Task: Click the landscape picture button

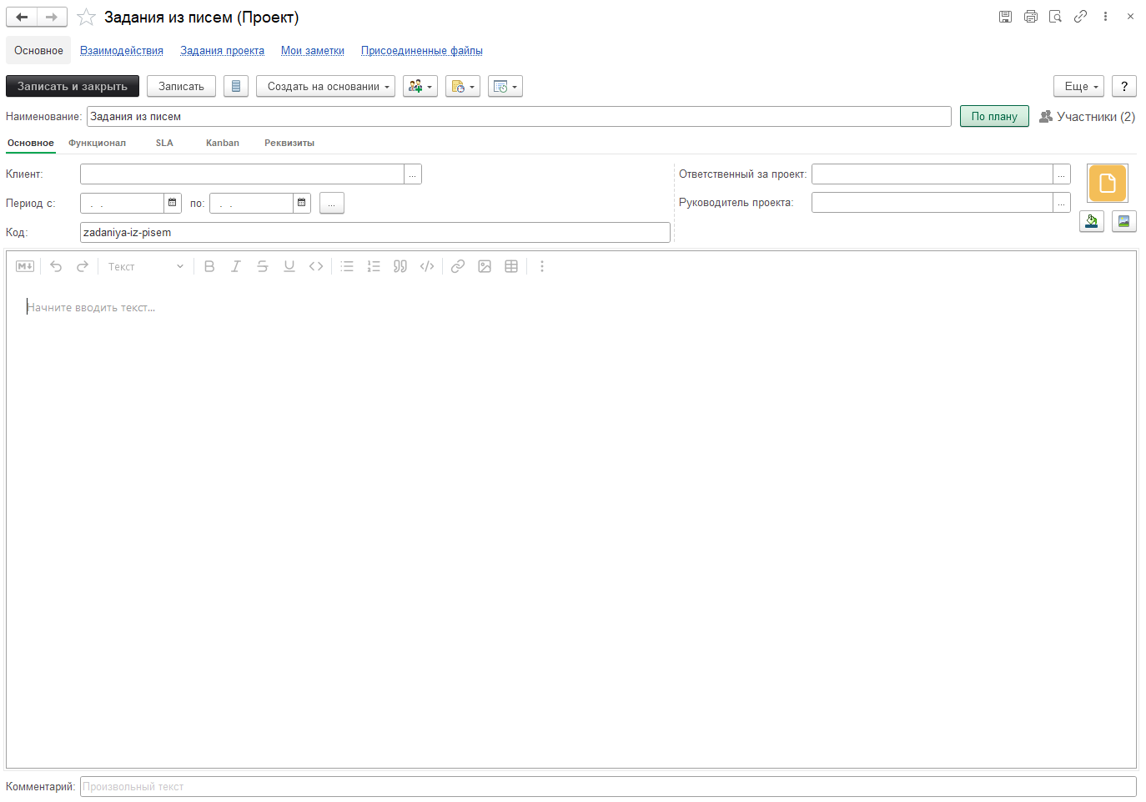Action: [x=1124, y=221]
